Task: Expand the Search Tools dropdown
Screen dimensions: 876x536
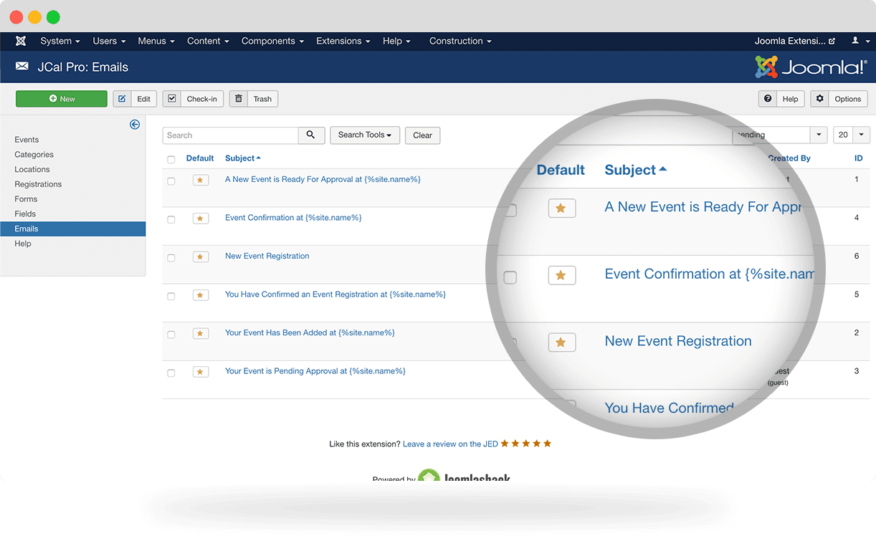Action: [x=365, y=135]
